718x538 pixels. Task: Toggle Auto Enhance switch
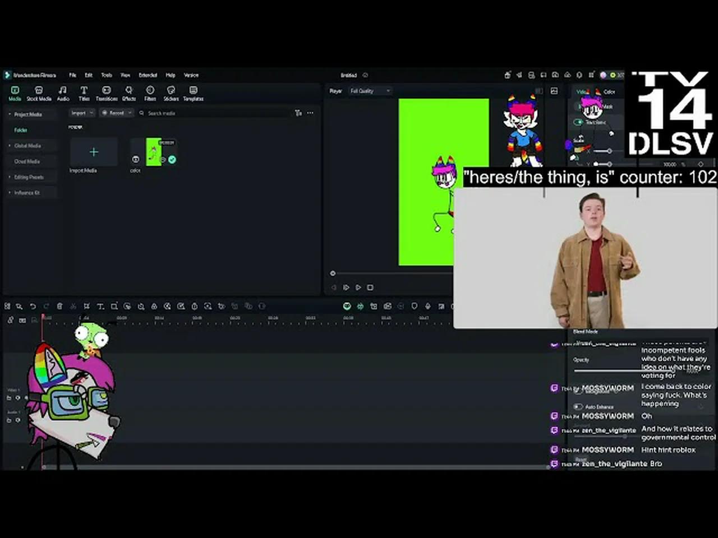[x=578, y=407]
